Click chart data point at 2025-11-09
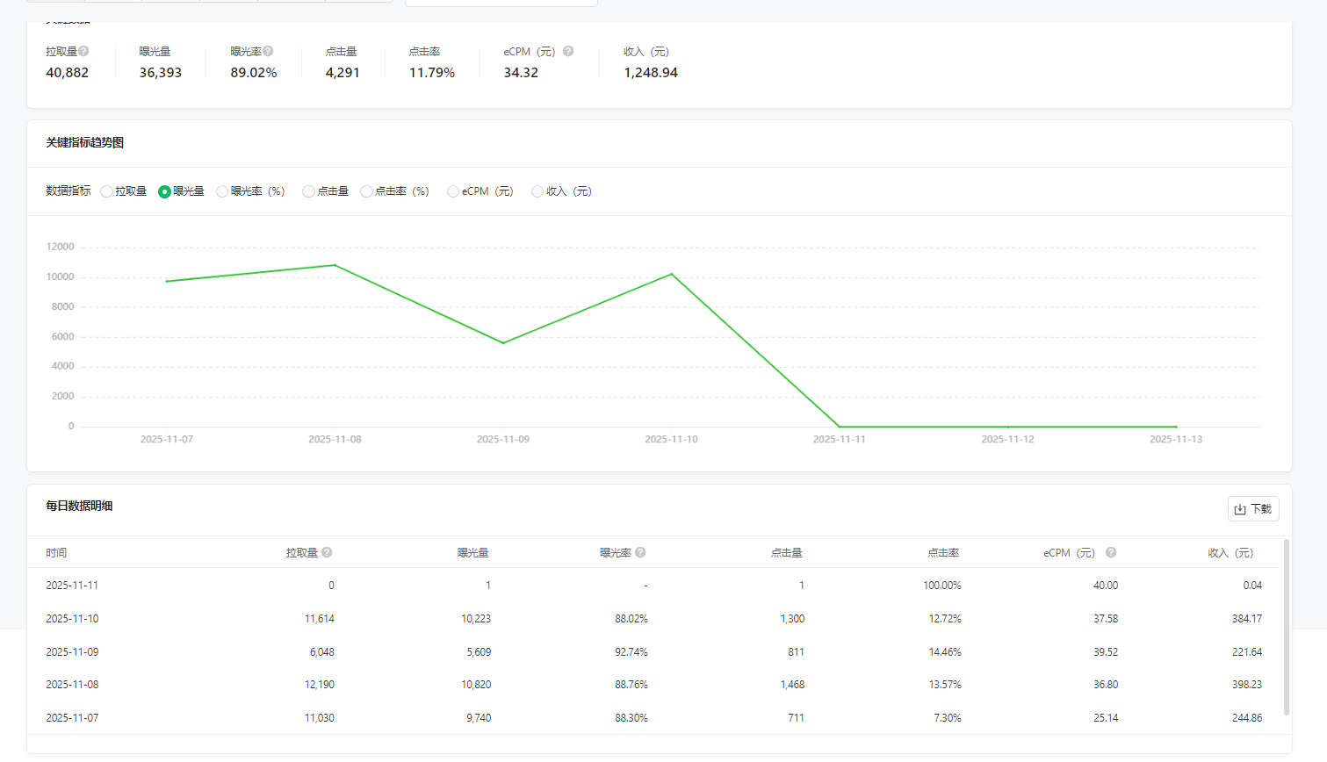The width and height of the screenshot is (1327, 762). [x=503, y=343]
